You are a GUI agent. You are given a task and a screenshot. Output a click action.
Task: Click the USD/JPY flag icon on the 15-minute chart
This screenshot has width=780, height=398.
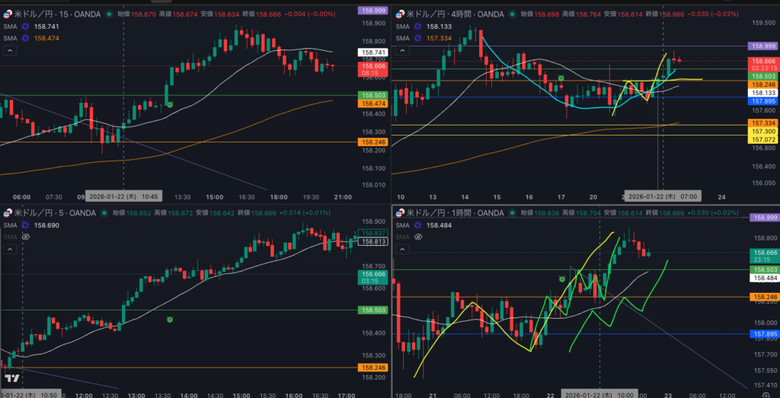(8, 14)
